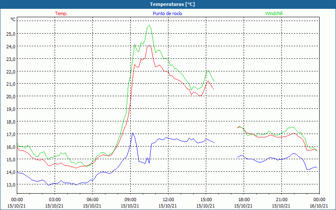
Task: Click the Temperaturas [°C] chart title
Action: [x=172, y=4]
